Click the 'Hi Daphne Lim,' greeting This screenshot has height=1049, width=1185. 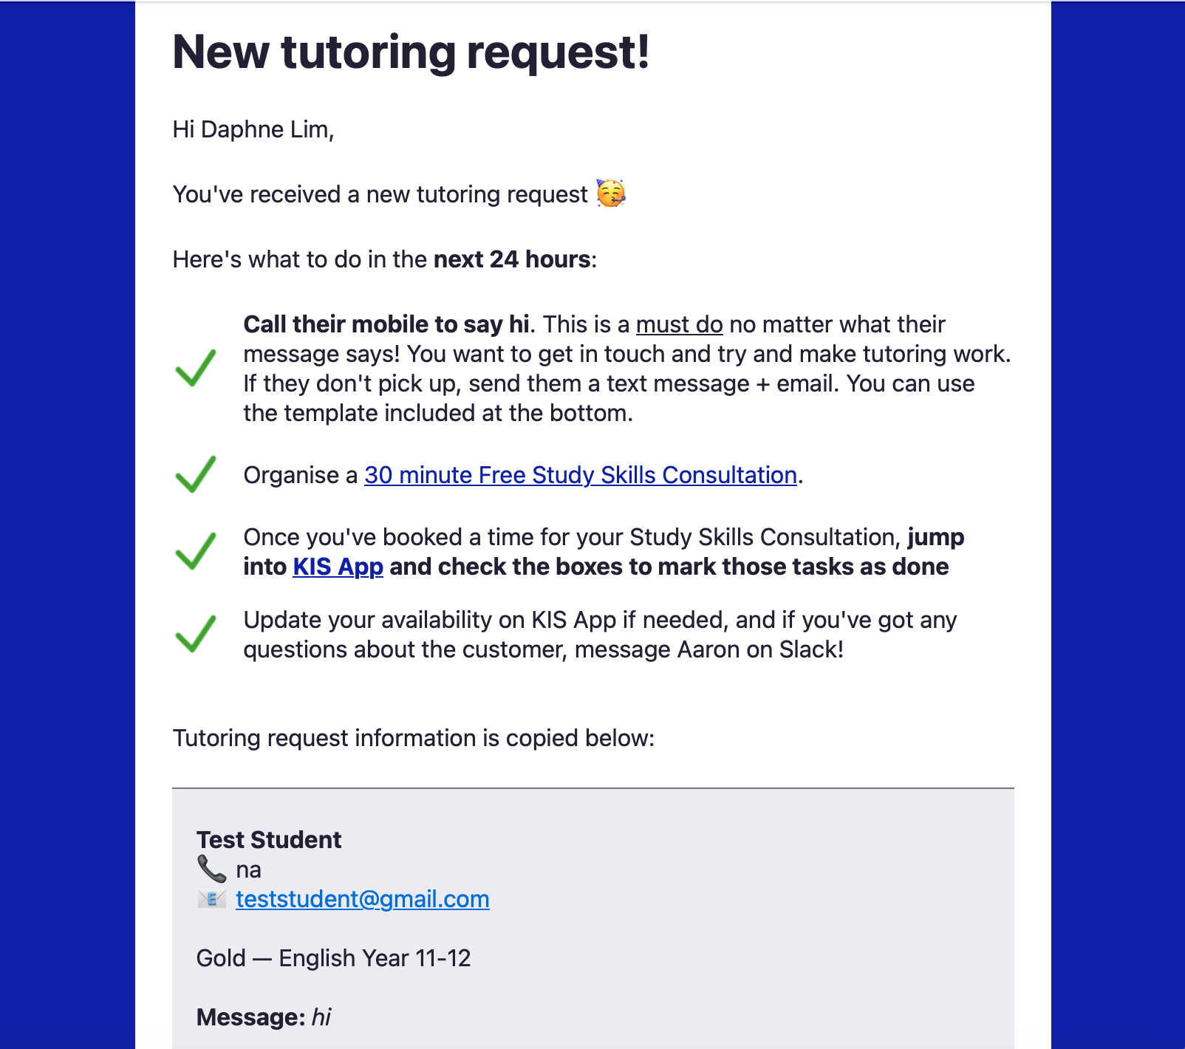tap(253, 129)
